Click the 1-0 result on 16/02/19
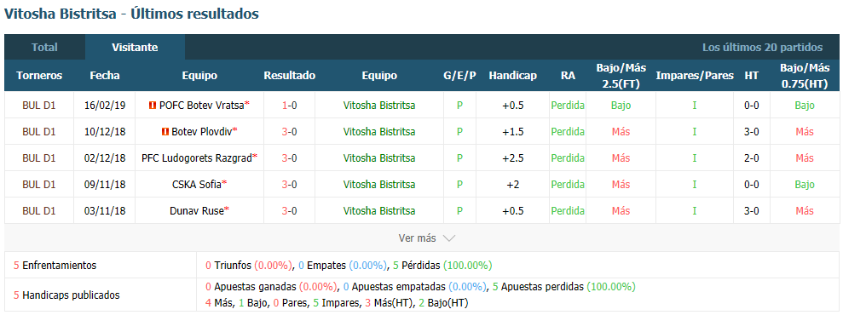The height and width of the screenshot is (315, 843). tap(289, 106)
